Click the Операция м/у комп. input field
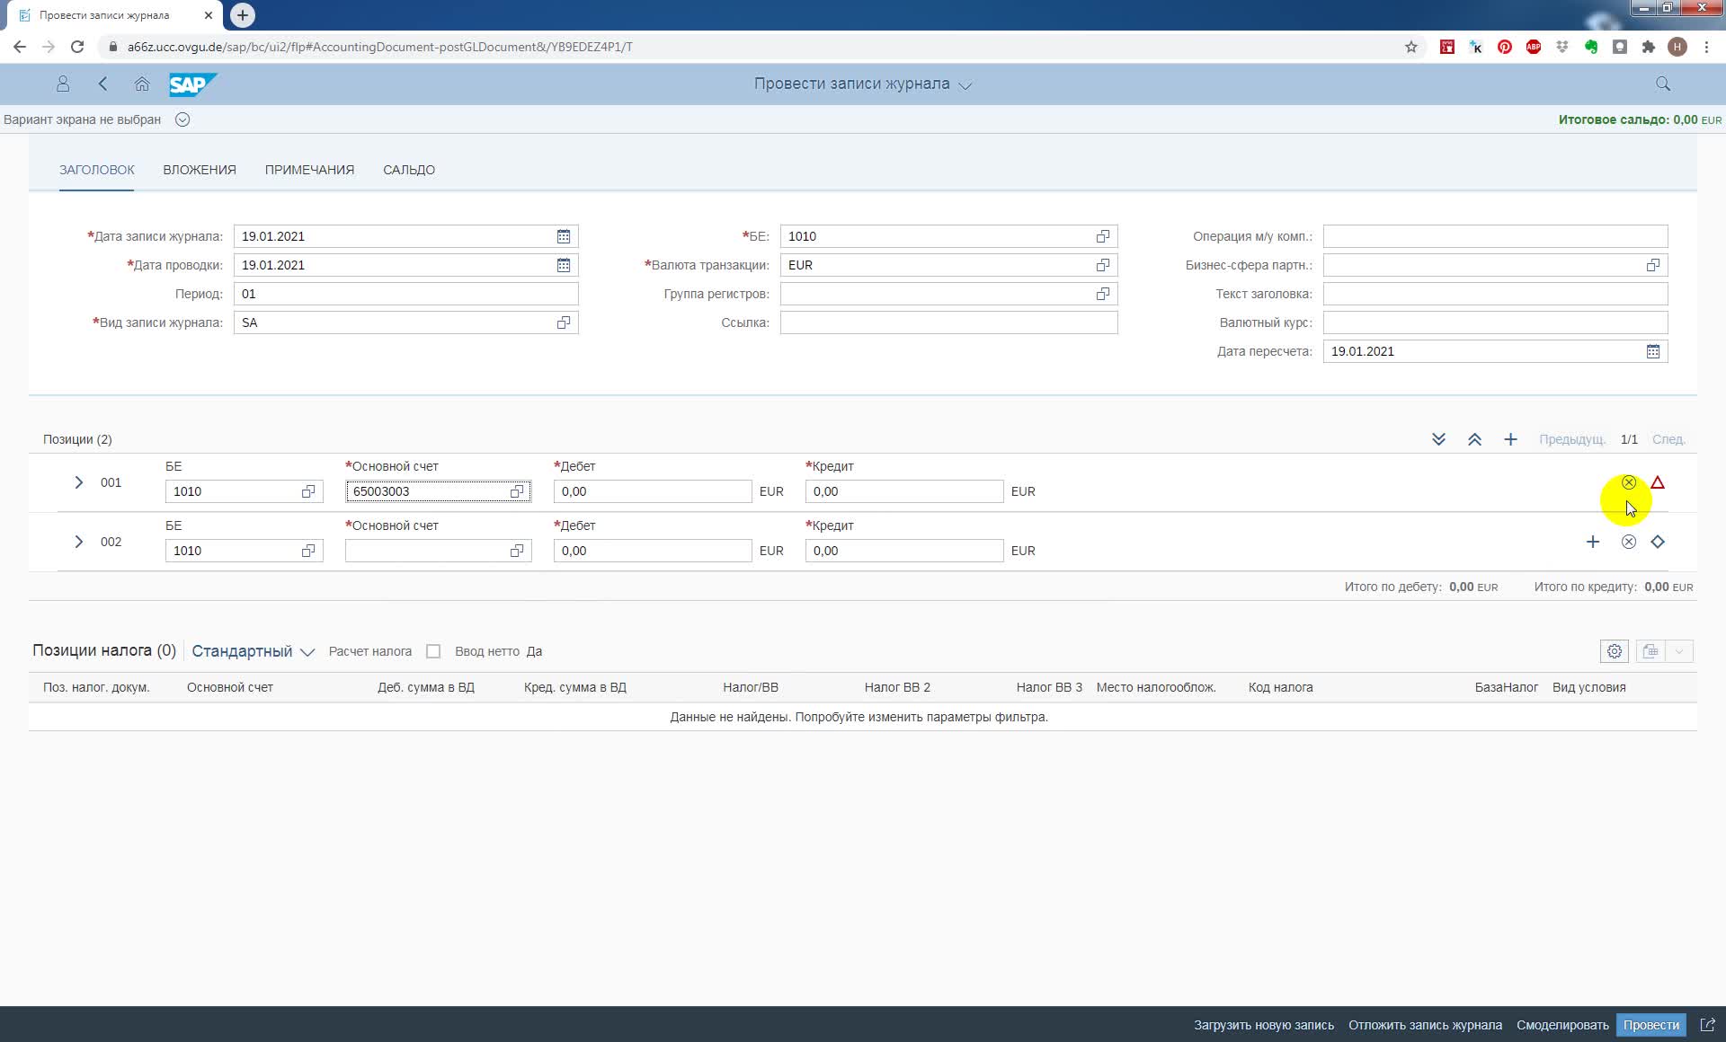Image resolution: width=1726 pixels, height=1042 pixels. coord(1496,236)
